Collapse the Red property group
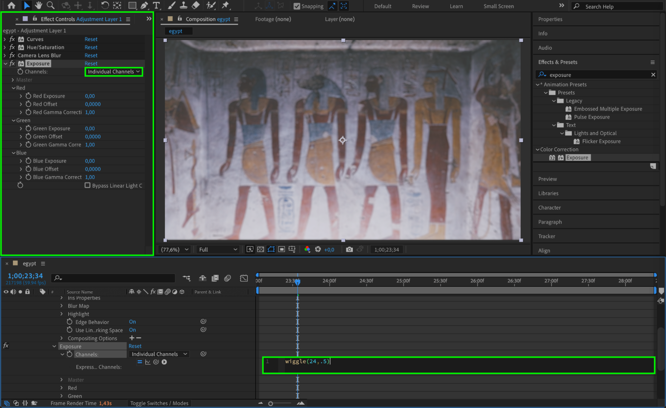This screenshot has height=408, width=666. tap(14, 88)
